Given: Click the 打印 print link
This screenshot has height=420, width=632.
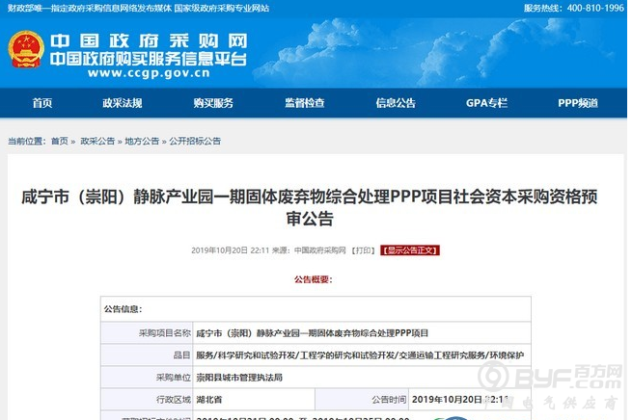Looking at the screenshot, I should (x=364, y=250).
